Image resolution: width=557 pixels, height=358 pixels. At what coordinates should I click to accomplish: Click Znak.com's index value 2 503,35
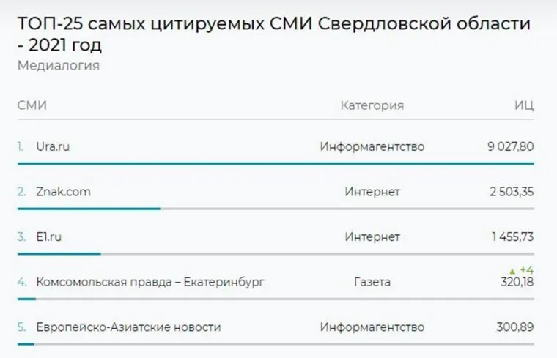tap(512, 193)
